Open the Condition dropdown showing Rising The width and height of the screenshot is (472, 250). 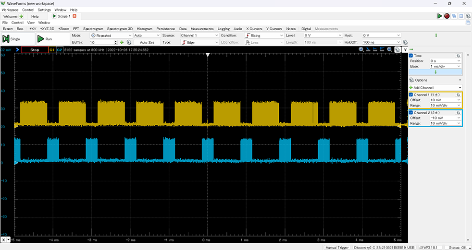(264, 36)
